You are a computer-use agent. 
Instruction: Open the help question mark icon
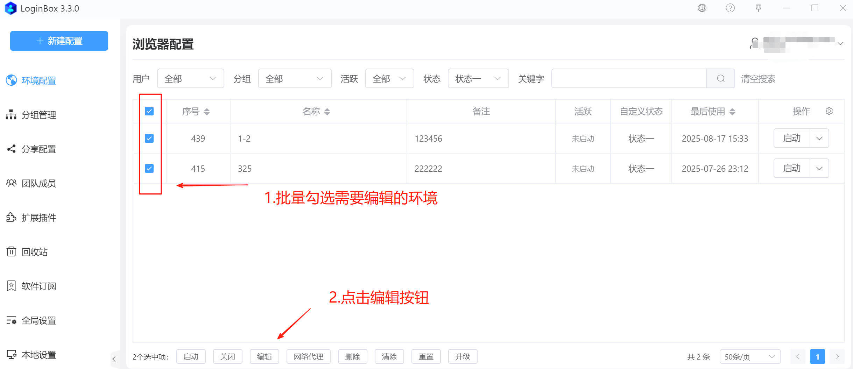point(730,8)
